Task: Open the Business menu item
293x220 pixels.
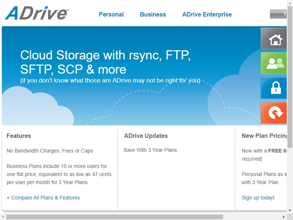Action: 153,14
